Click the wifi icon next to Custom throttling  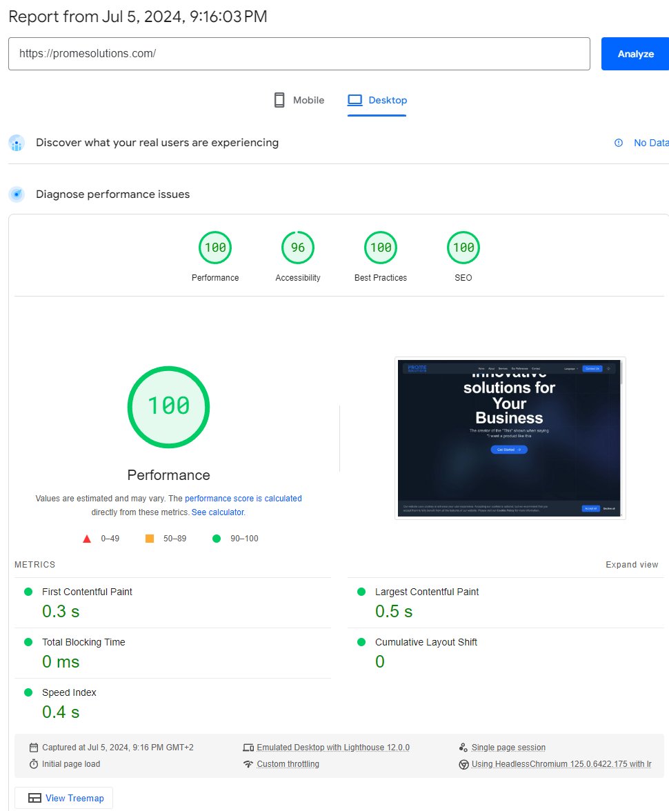[x=248, y=764]
